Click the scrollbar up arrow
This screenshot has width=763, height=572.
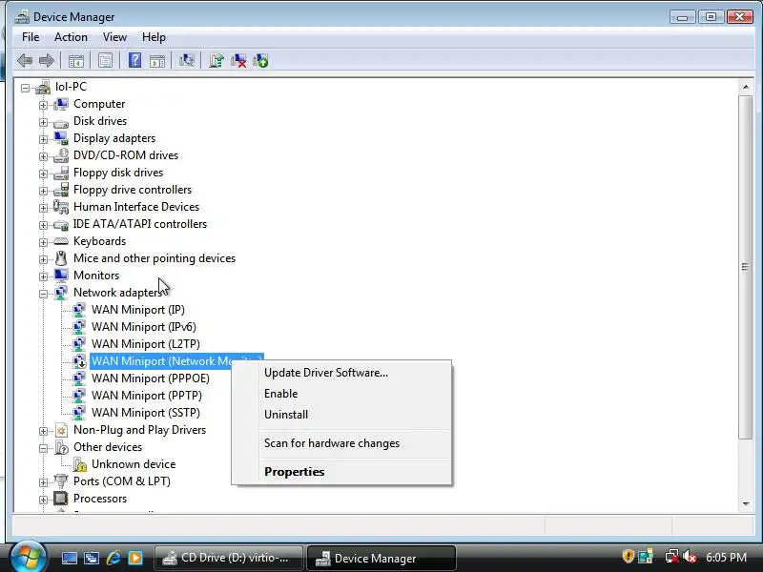coord(746,87)
